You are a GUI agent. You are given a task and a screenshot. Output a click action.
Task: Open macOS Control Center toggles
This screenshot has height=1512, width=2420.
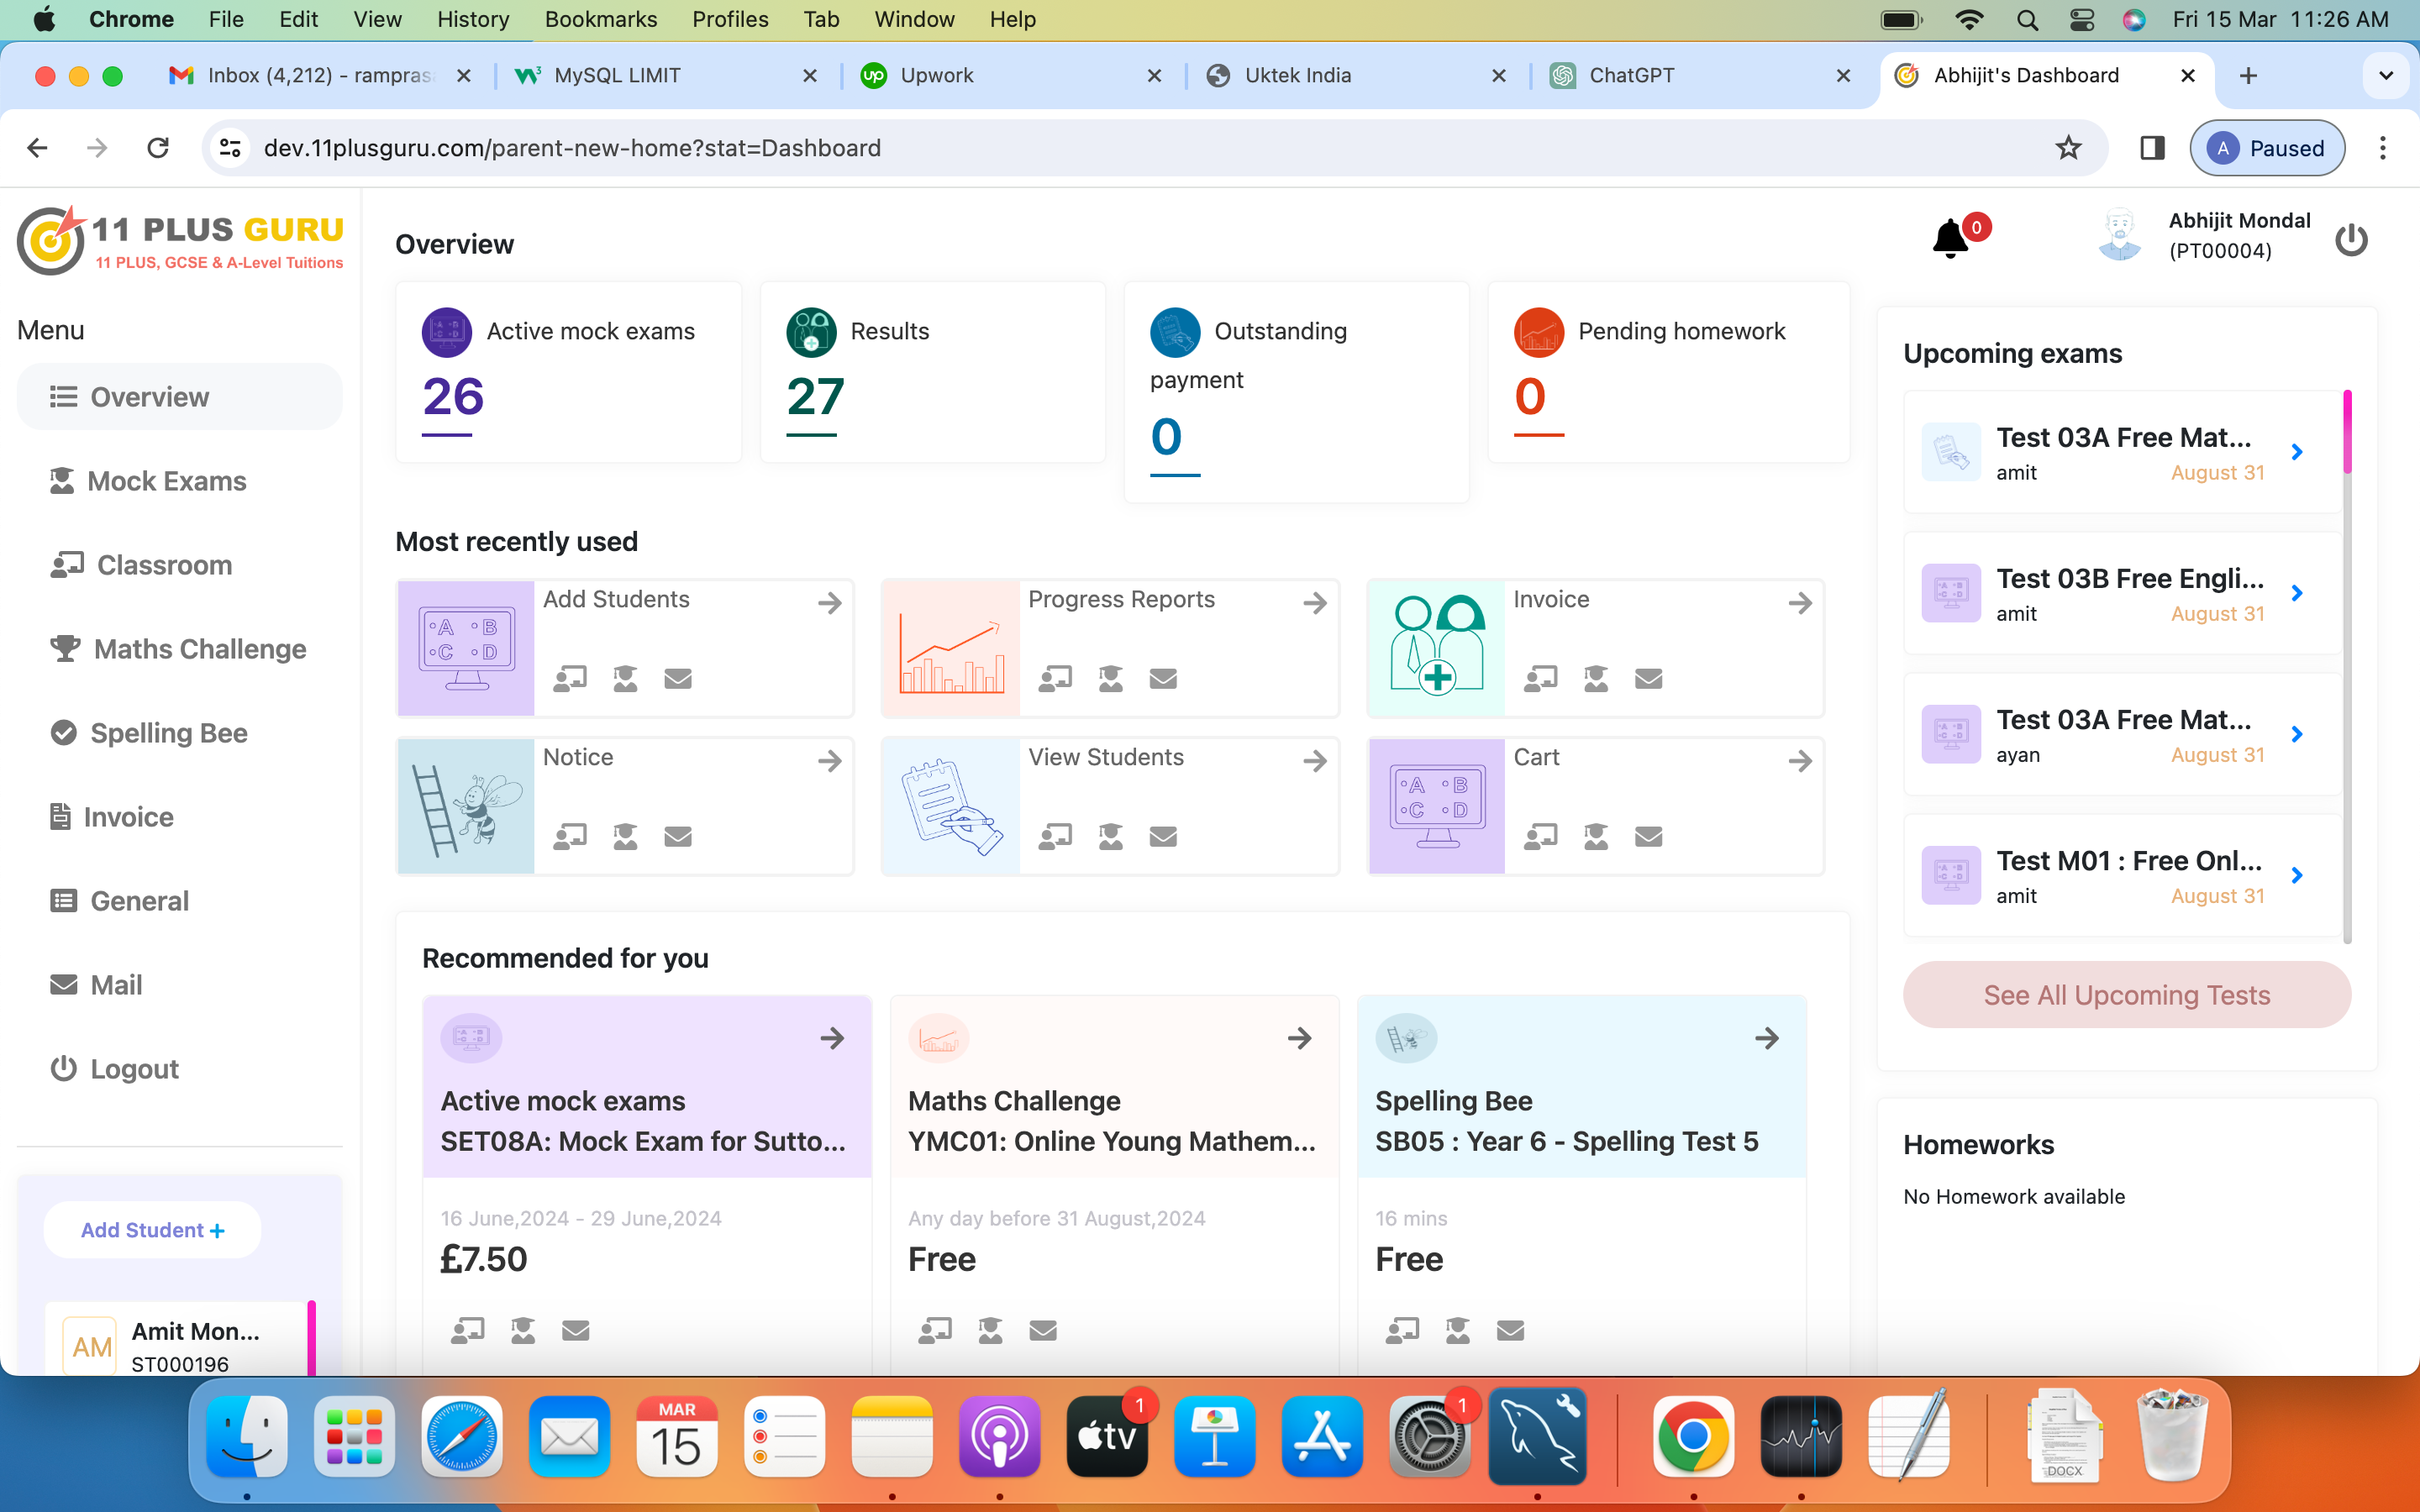2082,19
